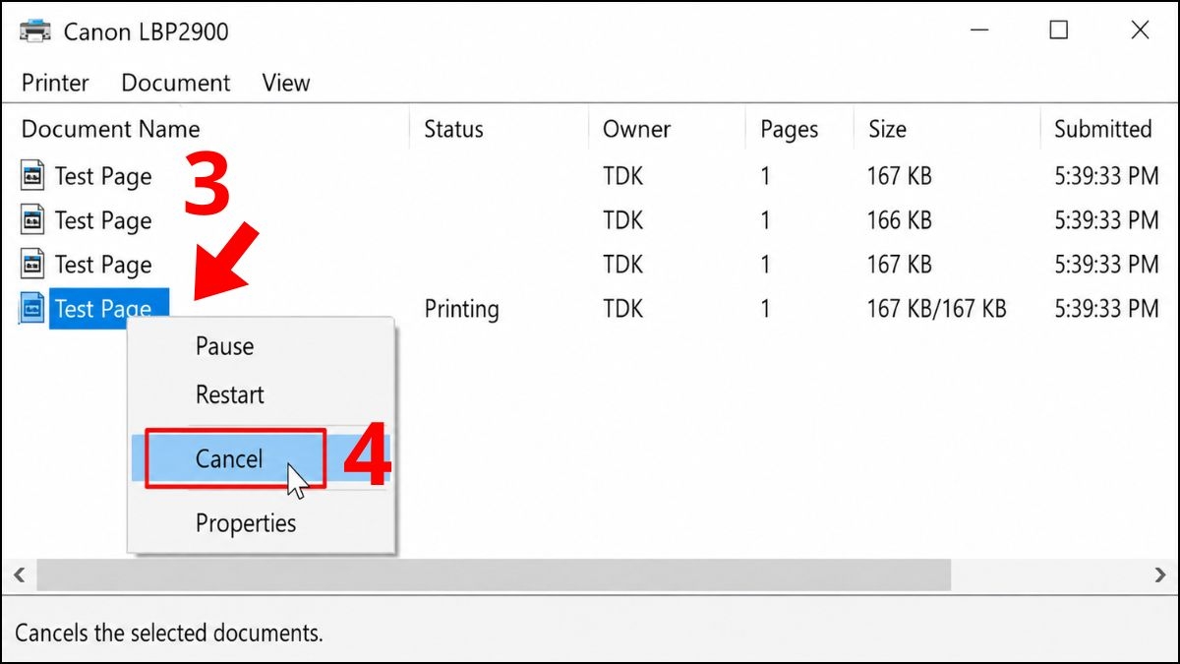
Task: Click the 5:39:33 PM time of the printing job
Action: pos(1106,309)
